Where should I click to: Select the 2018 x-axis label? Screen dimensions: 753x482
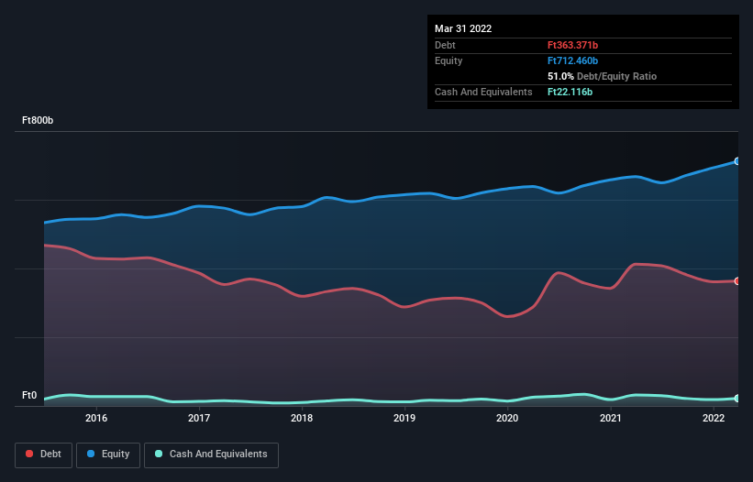[302, 418]
